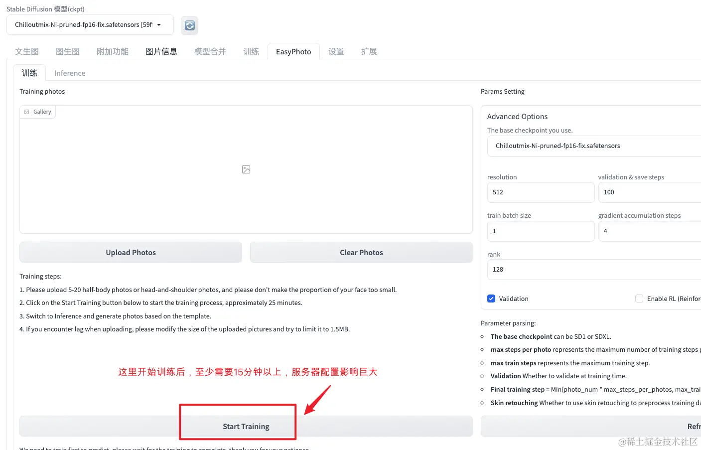Focus the resolution field showing 512

(541, 192)
